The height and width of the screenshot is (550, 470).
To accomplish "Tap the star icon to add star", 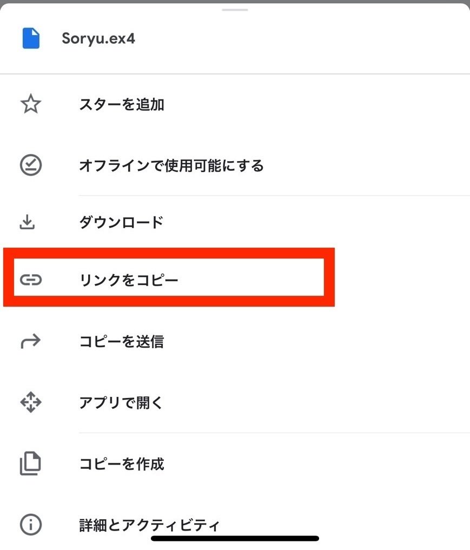I will coord(30,104).
